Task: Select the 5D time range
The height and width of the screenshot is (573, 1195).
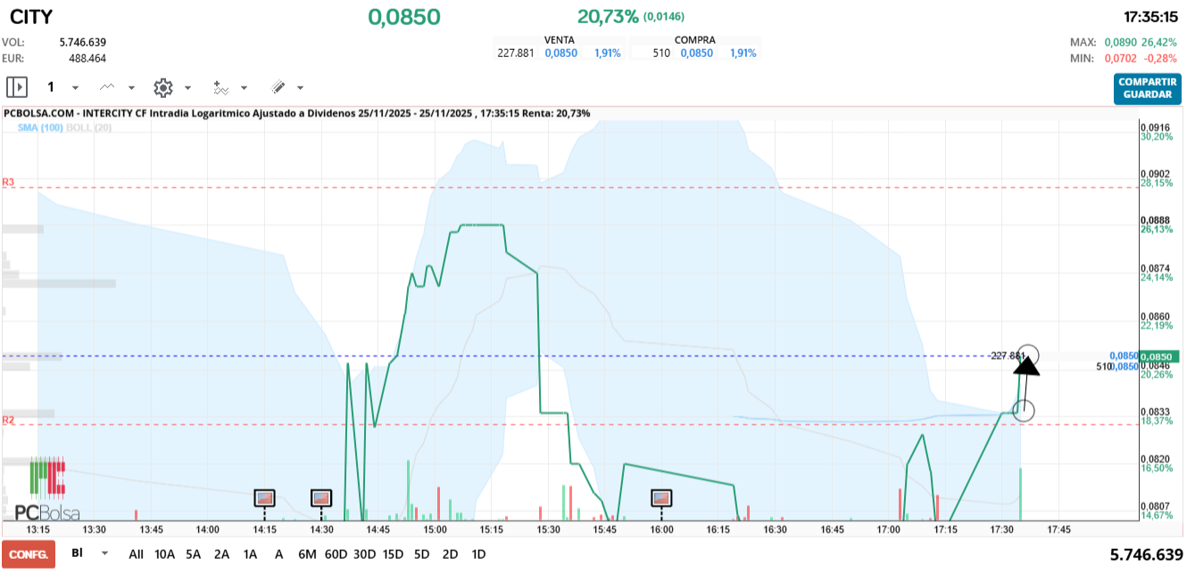Action: [421, 554]
